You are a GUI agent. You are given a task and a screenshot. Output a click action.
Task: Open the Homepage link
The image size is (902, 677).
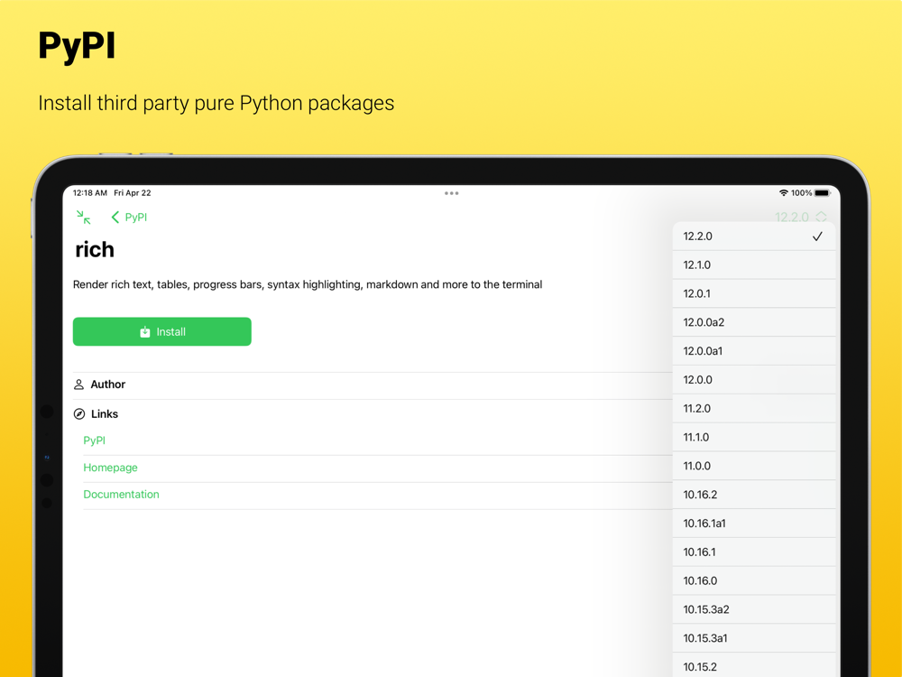tap(110, 468)
